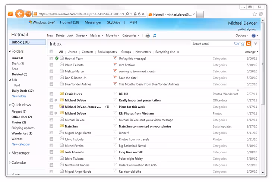Viewport: 272px width, 182px height.
Task: Click the New folder link
Action: click(x=19, y=96)
